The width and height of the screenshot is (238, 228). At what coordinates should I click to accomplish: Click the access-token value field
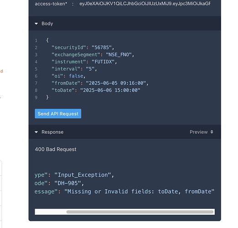pos(145,4)
